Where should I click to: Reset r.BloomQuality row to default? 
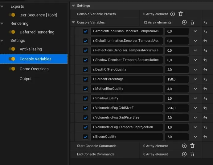click(205, 137)
